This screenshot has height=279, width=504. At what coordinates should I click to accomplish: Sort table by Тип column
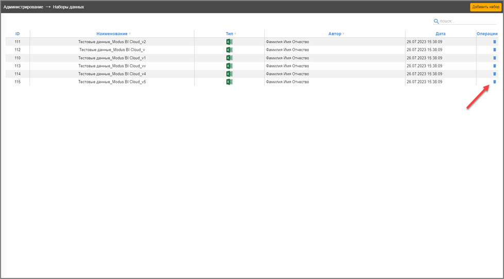tap(229, 34)
